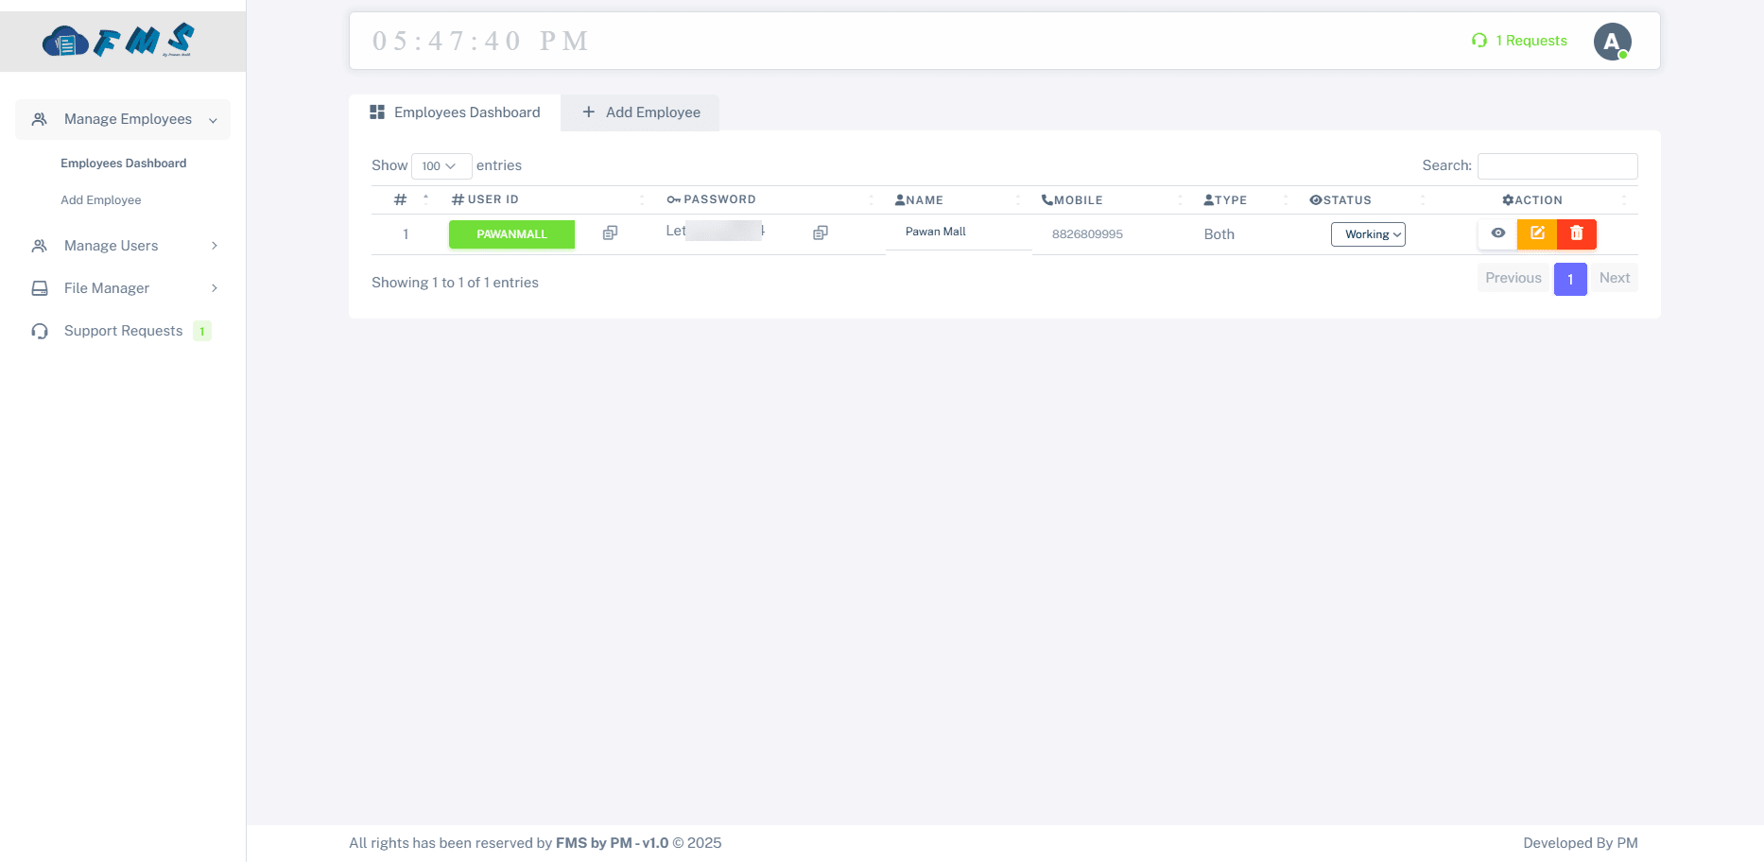Click the Manage Users people icon

click(39, 246)
